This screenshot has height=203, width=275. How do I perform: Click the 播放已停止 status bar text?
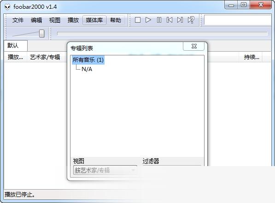coord(20,194)
